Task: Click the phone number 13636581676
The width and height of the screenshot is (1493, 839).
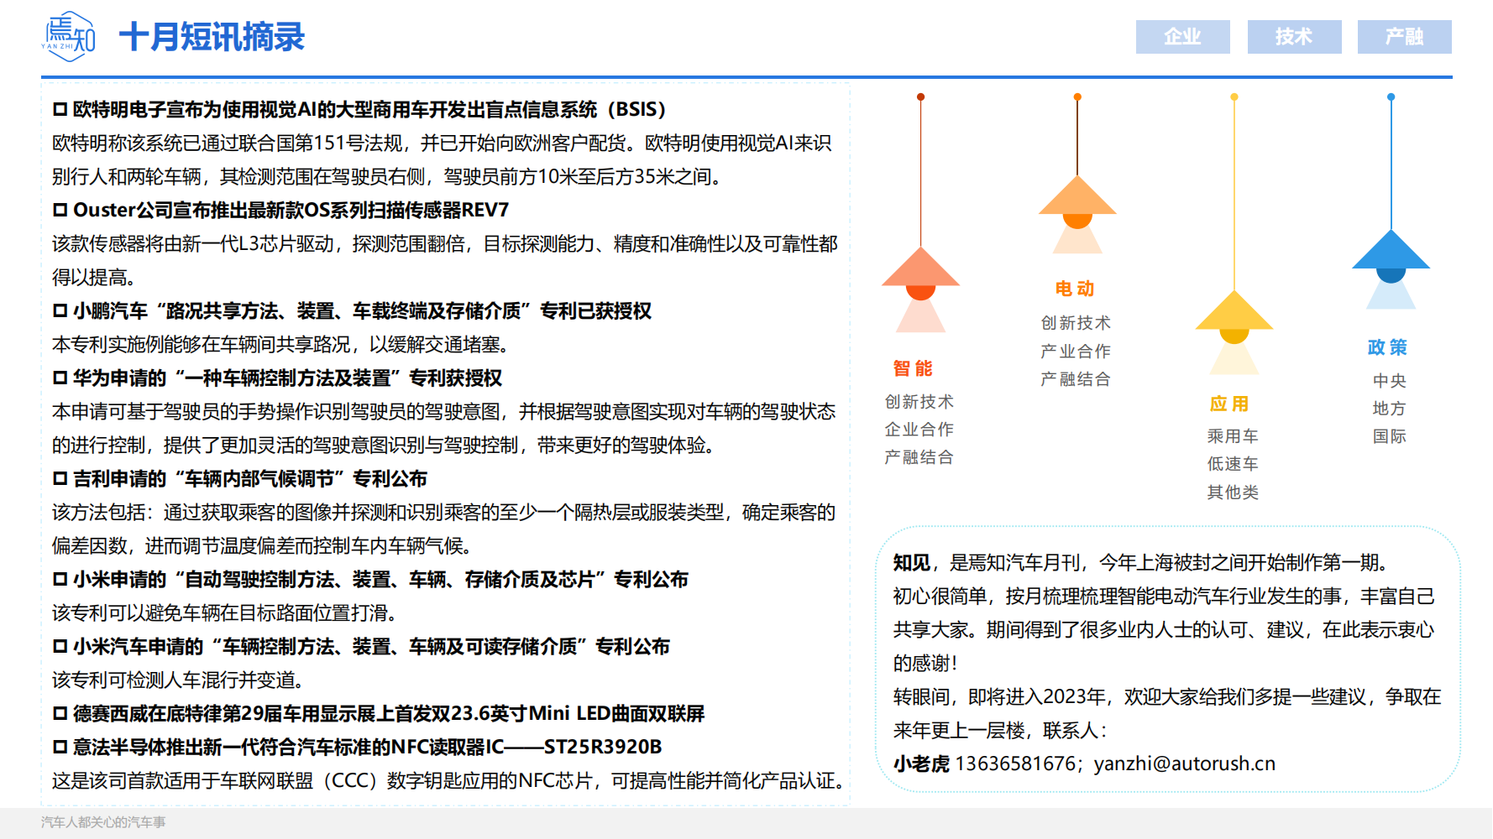Action: (1015, 763)
